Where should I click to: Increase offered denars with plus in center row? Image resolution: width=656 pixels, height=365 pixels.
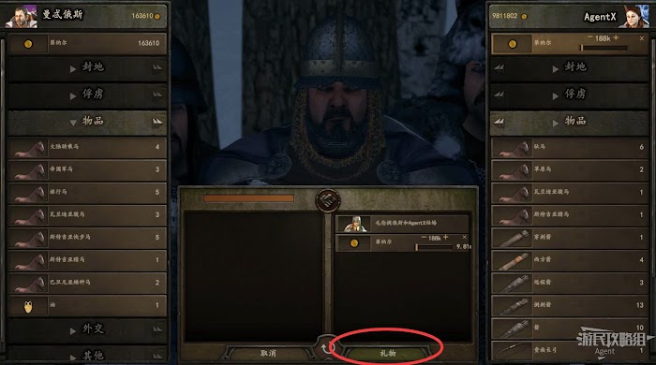coord(446,237)
